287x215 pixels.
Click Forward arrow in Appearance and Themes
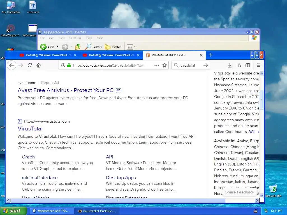65,47
